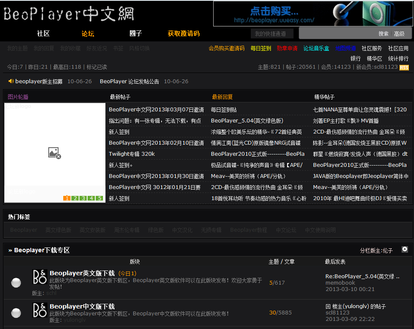The width and height of the screenshot is (414, 329).
Task: Open 书签 bookmarks link
Action: 118,48
